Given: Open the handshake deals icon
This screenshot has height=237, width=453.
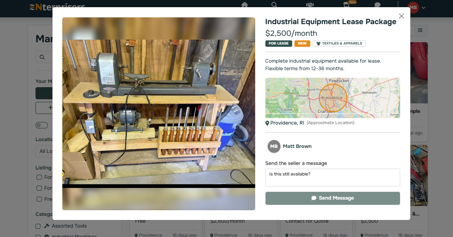Looking at the screenshot, I should pyautogui.click(x=310, y=5).
